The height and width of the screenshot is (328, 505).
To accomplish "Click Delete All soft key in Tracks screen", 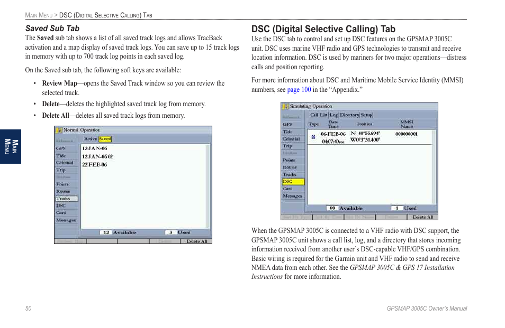I will point(196,241).
